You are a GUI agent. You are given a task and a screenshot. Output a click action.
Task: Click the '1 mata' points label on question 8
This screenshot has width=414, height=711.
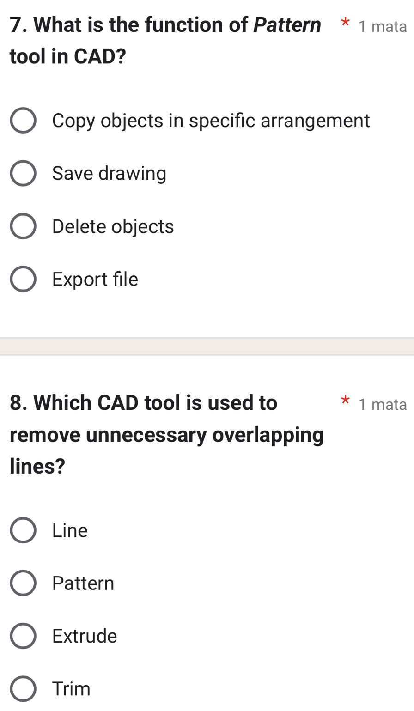(383, 405)
